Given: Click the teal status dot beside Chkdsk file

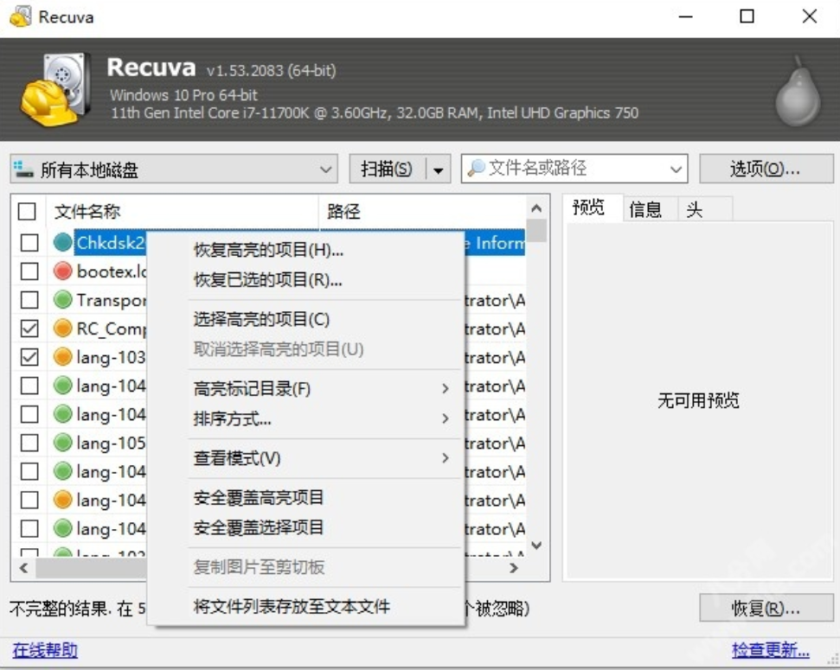Looking at the screenshot, I should pos(63,243).
